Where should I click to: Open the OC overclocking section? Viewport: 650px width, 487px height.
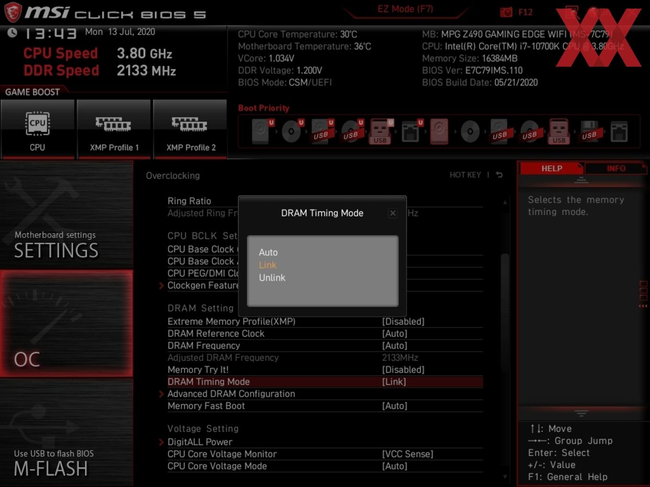66,323
